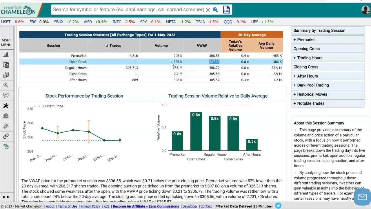The height and width of the screenshot is (209, 371).
Task: Select AMD in the ticker strip
Action: pyautogui.click(x=88, y=22)
